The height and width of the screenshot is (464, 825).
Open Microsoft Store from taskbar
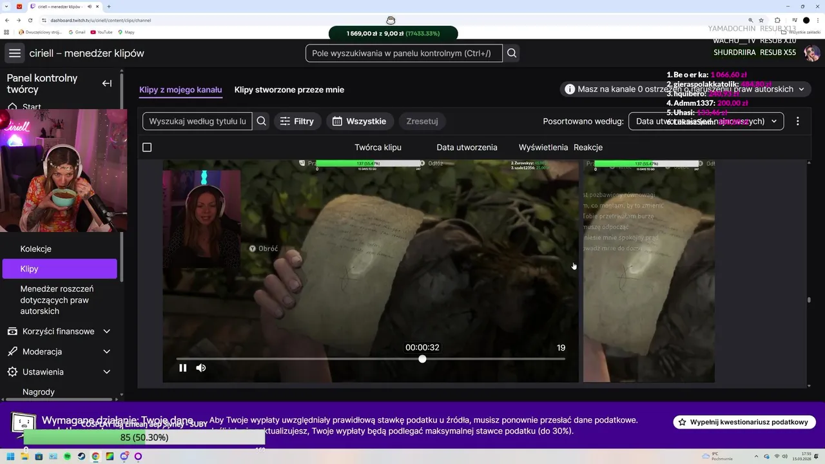(x=39, y=456)
